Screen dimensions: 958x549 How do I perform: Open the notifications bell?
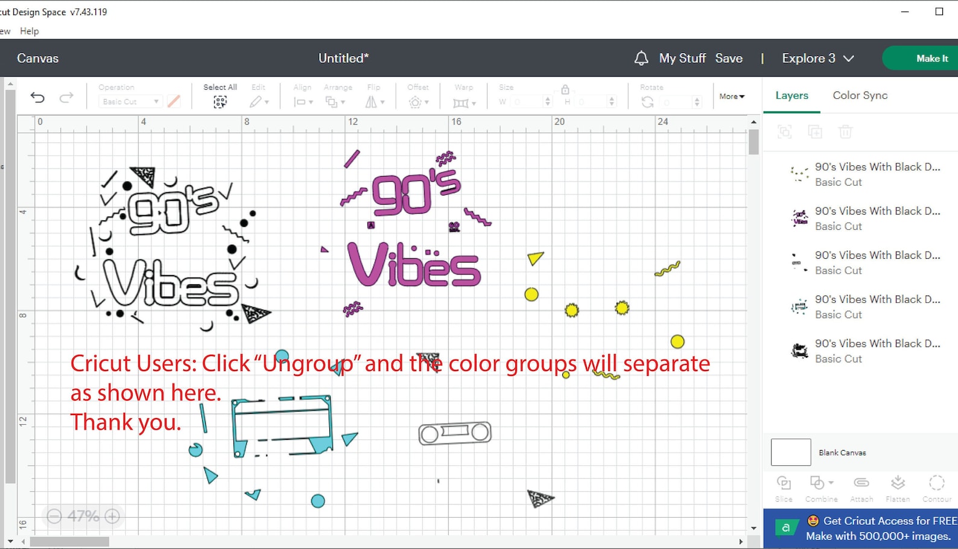641,58
